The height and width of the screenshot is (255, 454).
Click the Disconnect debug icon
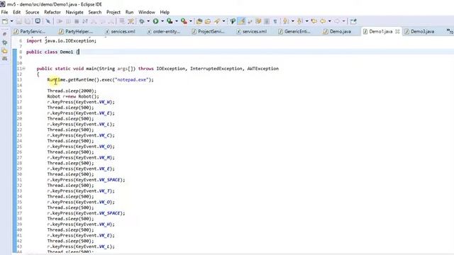point(85,21)
